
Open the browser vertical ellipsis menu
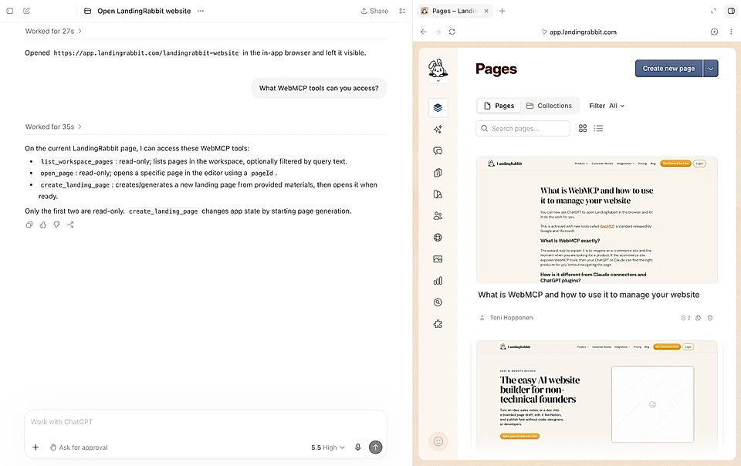pyautogui.click(x=731, y=32)
